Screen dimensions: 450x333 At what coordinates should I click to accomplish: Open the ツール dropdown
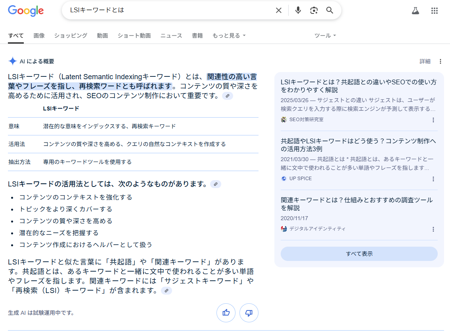point(325,36)
